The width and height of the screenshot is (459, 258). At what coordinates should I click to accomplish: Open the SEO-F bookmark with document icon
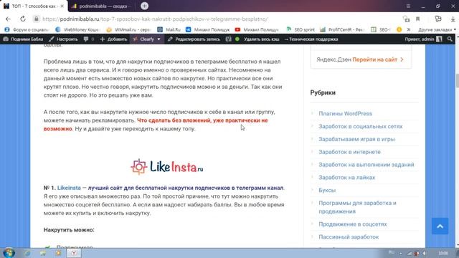(x=381, y=29)
